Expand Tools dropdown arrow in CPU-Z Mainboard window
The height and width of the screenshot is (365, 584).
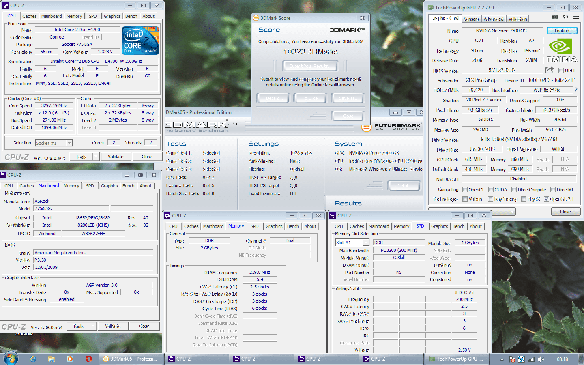coord(93,326)
